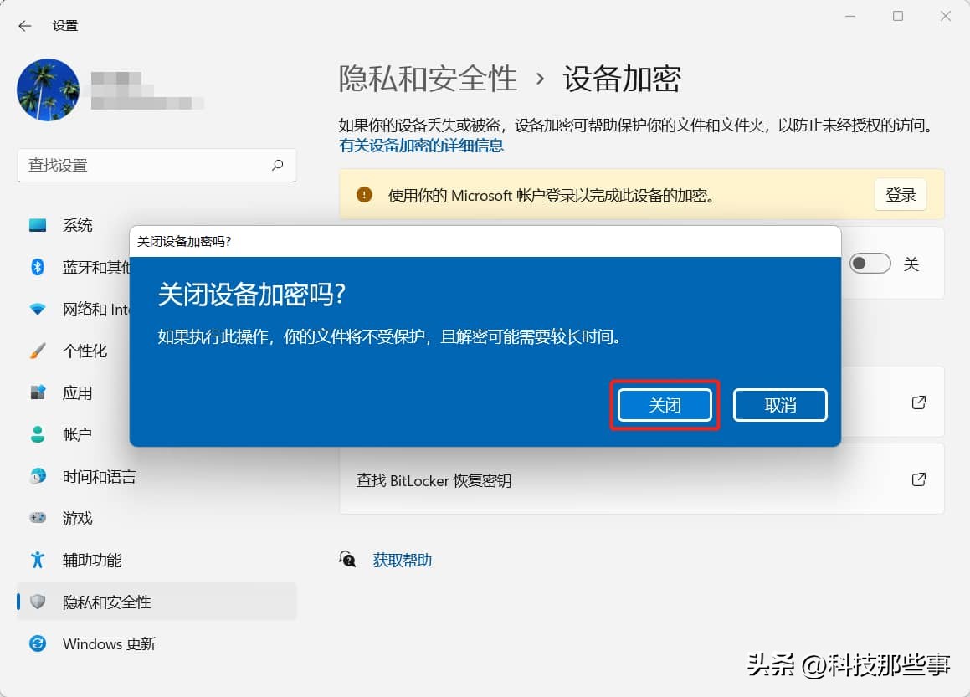This screenshot has height=697, width=970.
Task: Click the magnifier icon in 查找设置
Action: pyautogui.click(x=277, y=165)
